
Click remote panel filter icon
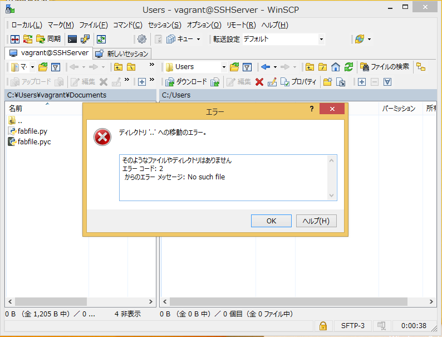[247, 67]
